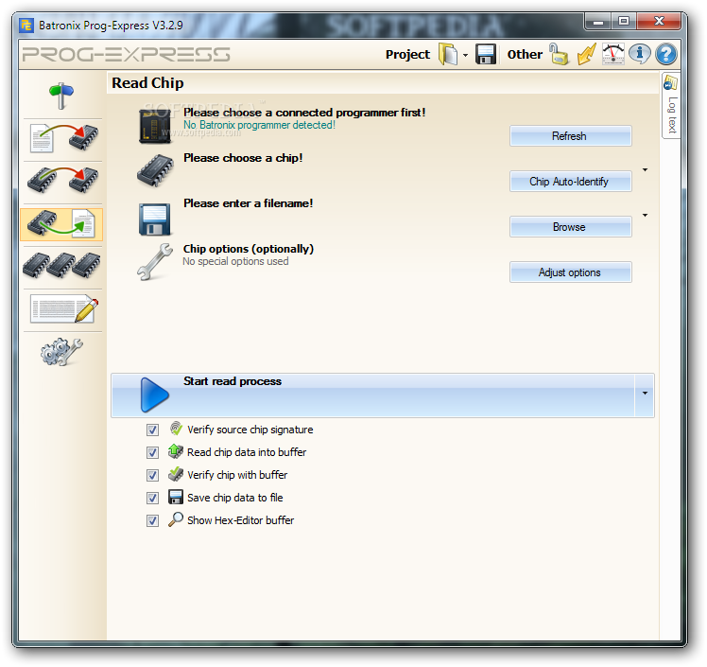Click "Please enter a filename!" text

click(248, 203)
